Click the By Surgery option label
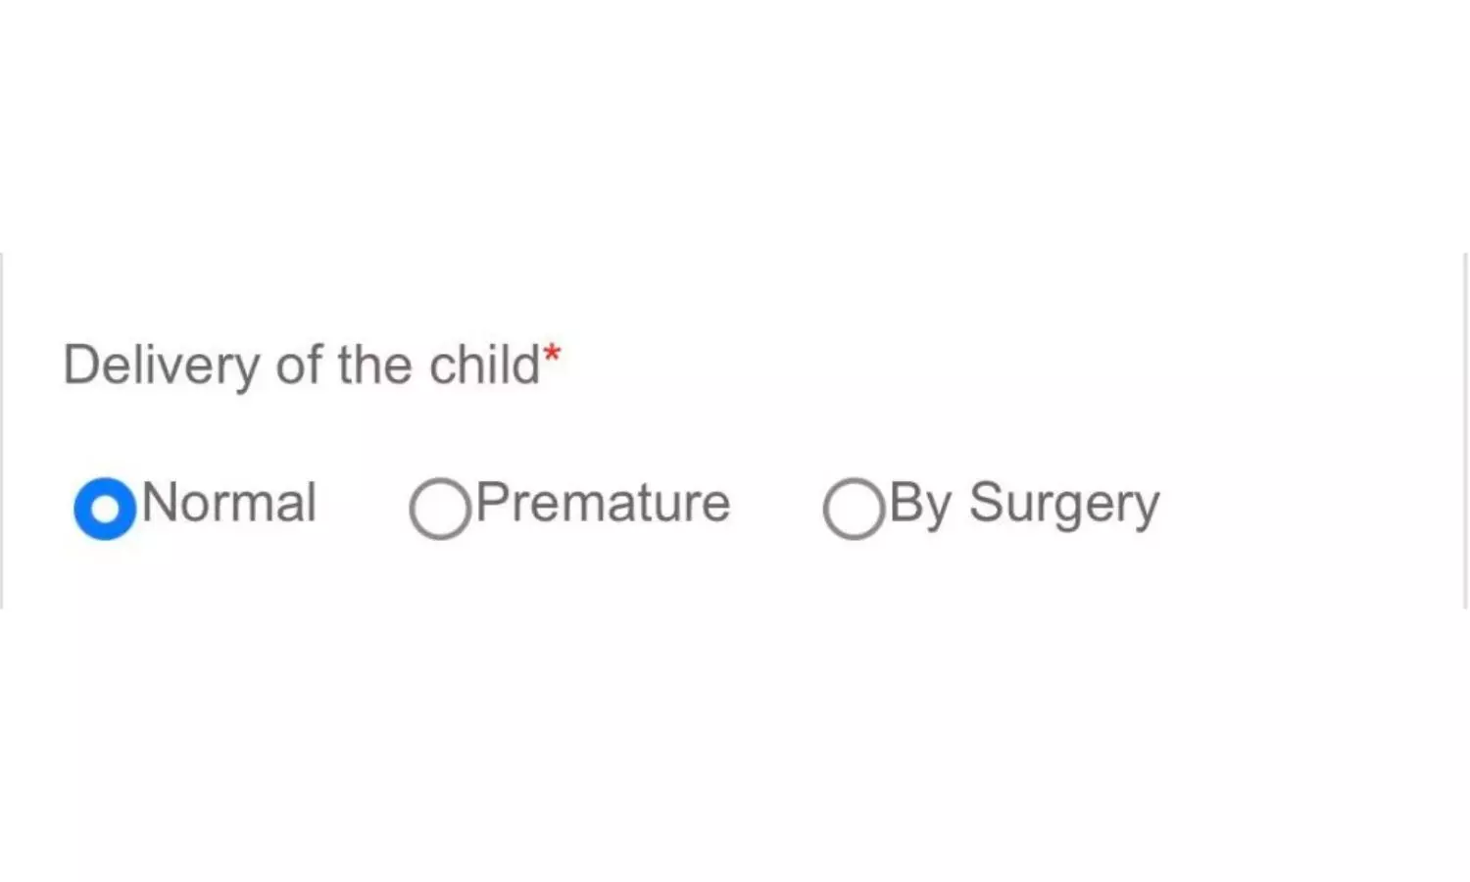The height and width of the screenshot is (882, 1470). click(1022, 504)
